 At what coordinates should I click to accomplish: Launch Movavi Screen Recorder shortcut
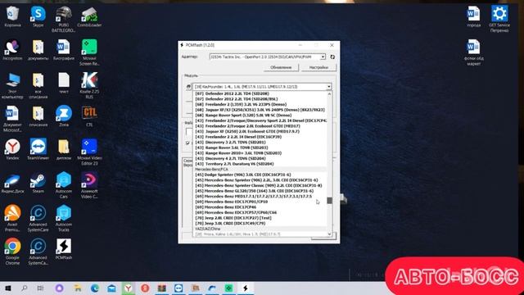pyautogui.click(x=89, y=52)
